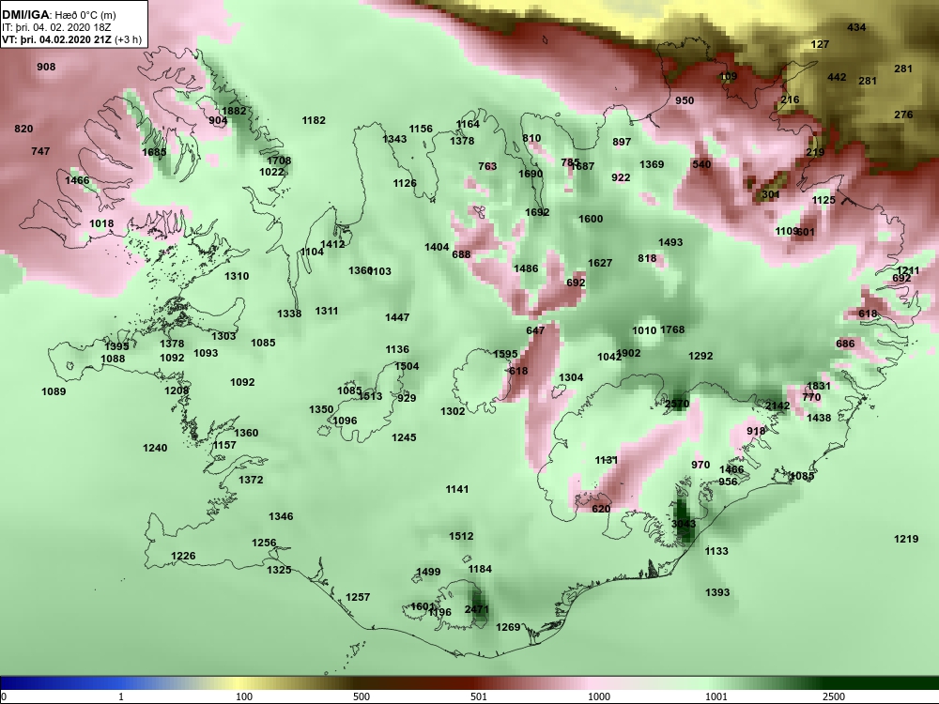The width and height of the screenshot is (939, 704).
Task: Select the 2142 height label
Action: click(777, 406)
